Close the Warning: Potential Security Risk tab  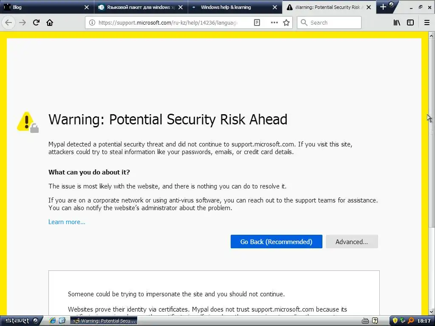[x=369, y=7]
